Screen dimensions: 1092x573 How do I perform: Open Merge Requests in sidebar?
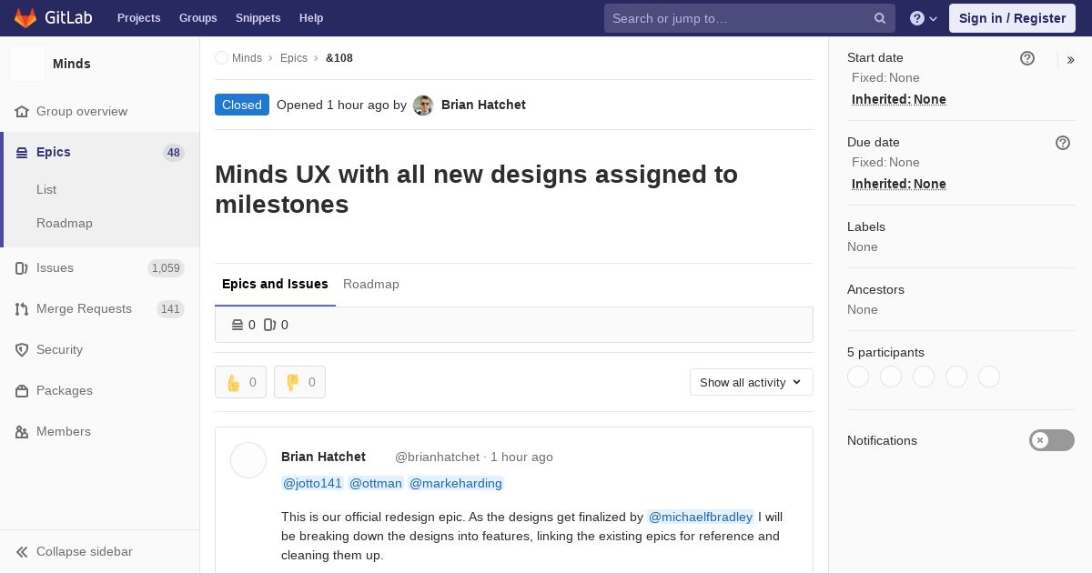click(100, 308)
